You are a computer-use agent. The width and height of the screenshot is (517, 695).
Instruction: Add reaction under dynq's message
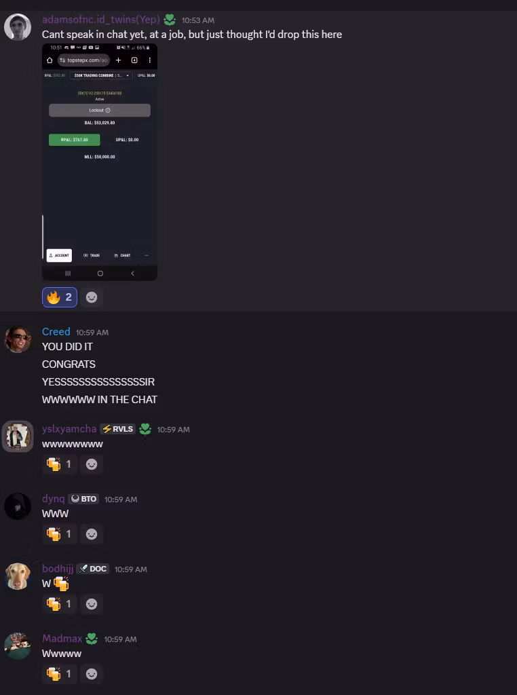pyautogui.click(x=92, y=533)
